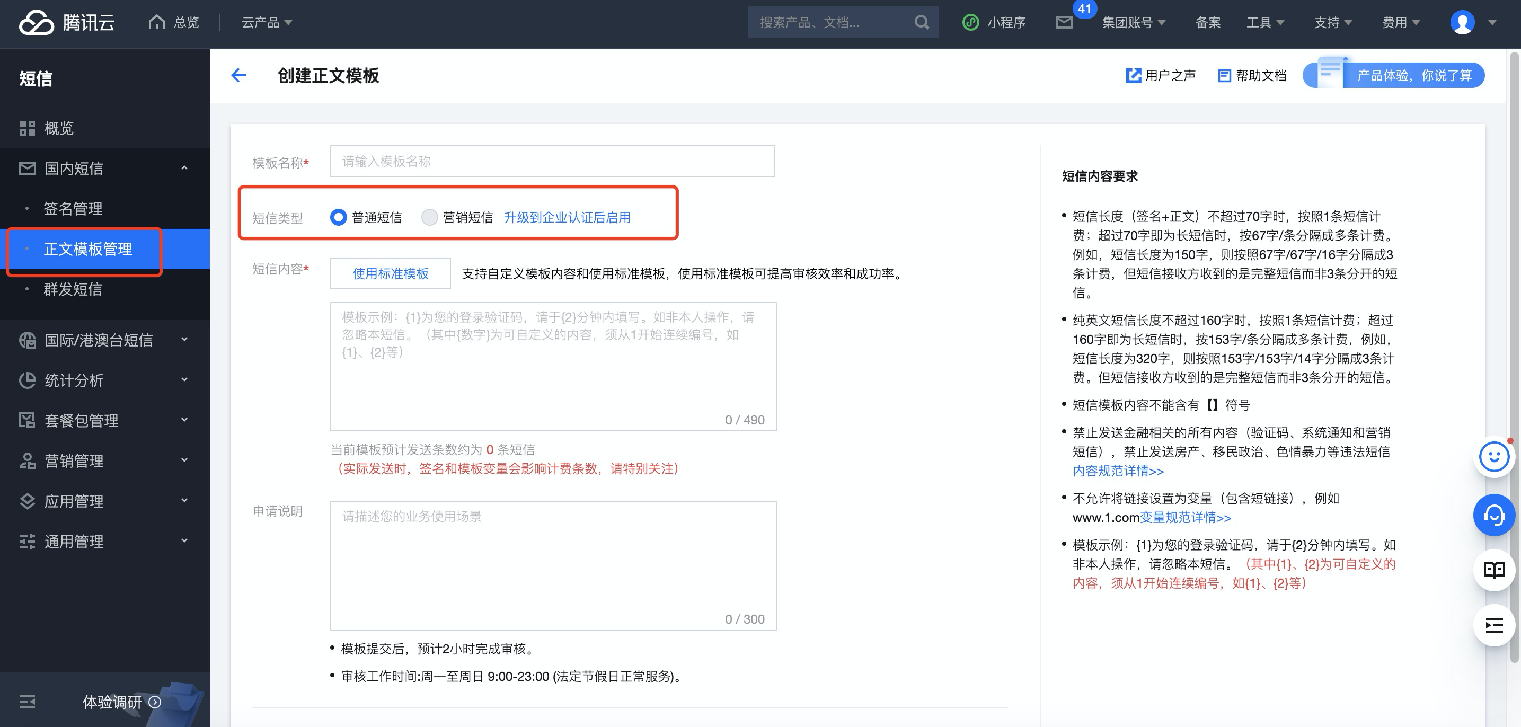This screenshot has width=1521, height=727.
Task: Click the 概览 grid icon
Action: tap(27, 128)
